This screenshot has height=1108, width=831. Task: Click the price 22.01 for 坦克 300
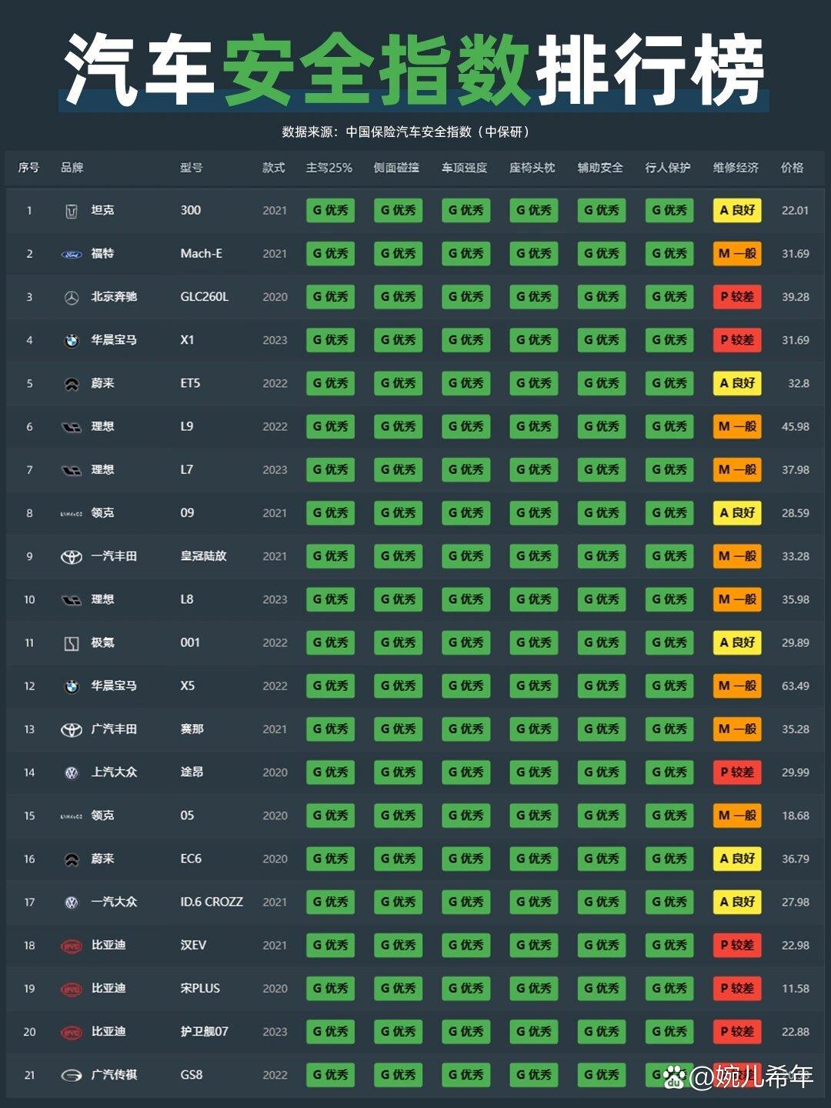click(x=796, y=210)
